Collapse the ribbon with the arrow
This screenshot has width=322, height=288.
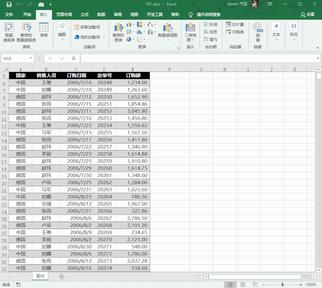(x=317, y=48)
